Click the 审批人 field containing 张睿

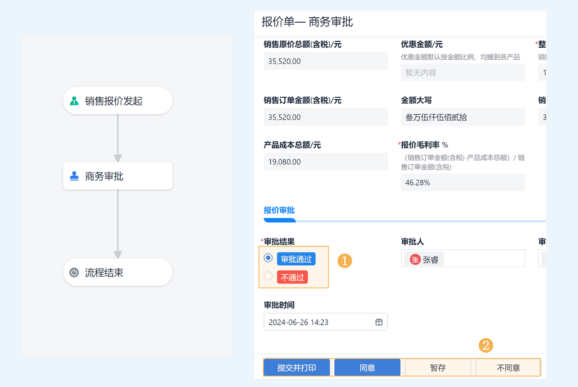(x=463, y=258)
